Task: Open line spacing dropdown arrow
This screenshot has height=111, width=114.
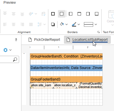Action: [x=45, y=24]
